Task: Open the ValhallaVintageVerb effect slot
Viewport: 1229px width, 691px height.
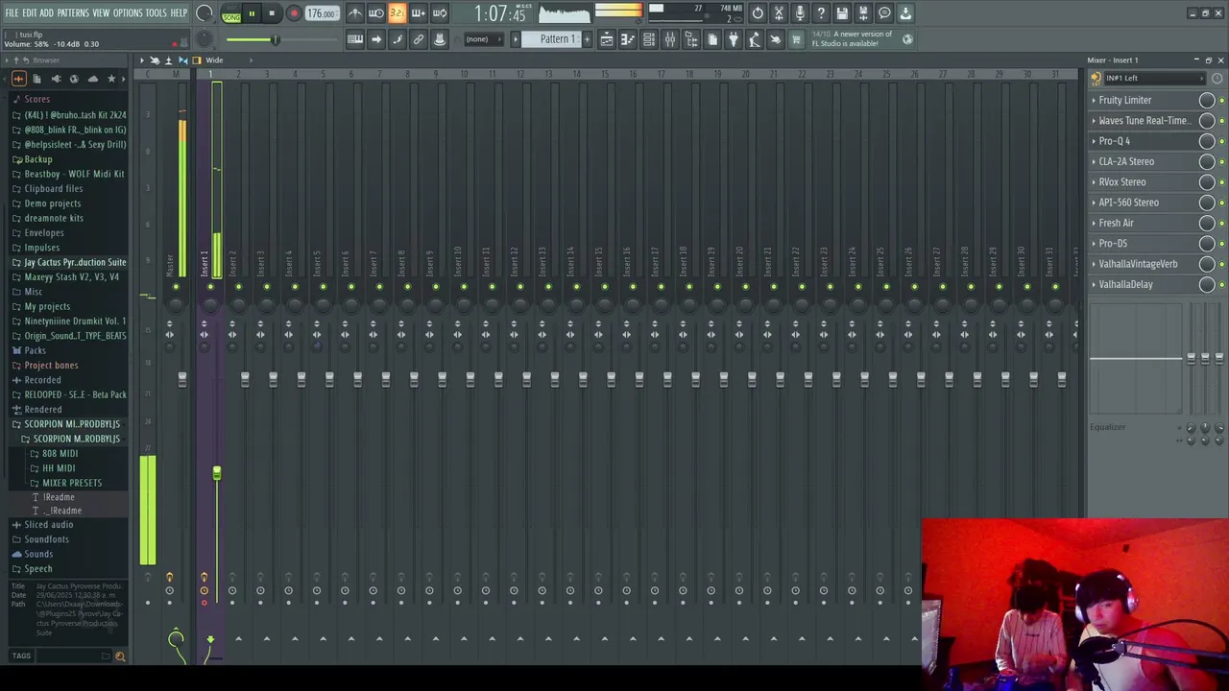Action: coord(1138,264)
